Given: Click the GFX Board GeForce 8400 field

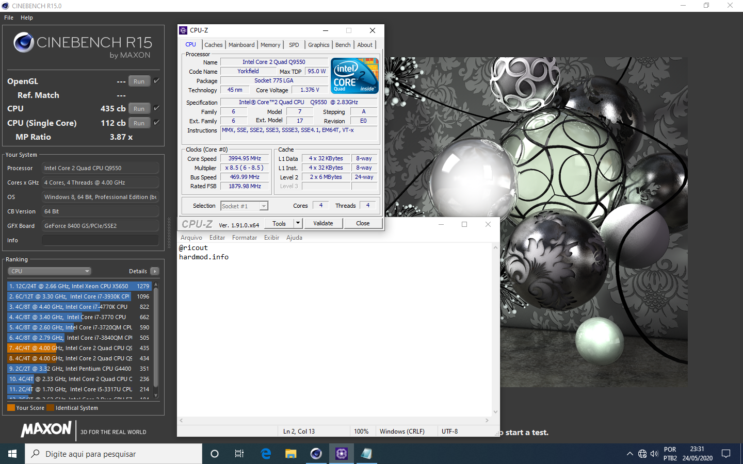Looking at the screenshot, I should 101,226.
